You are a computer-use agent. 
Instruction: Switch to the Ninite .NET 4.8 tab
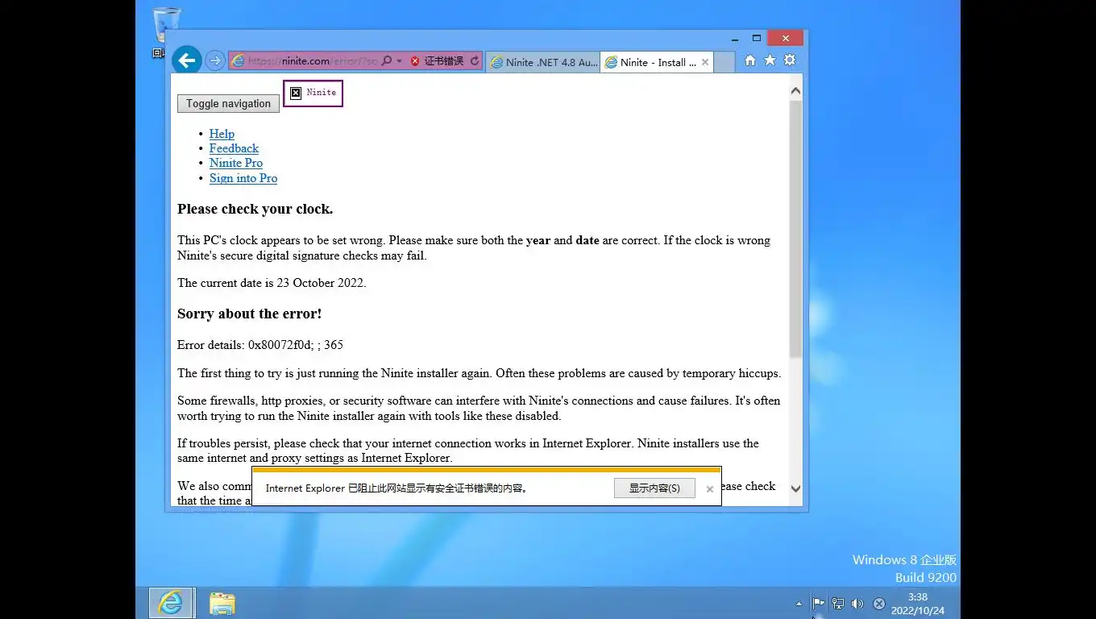pyautogui.click(x=543, y=62)
